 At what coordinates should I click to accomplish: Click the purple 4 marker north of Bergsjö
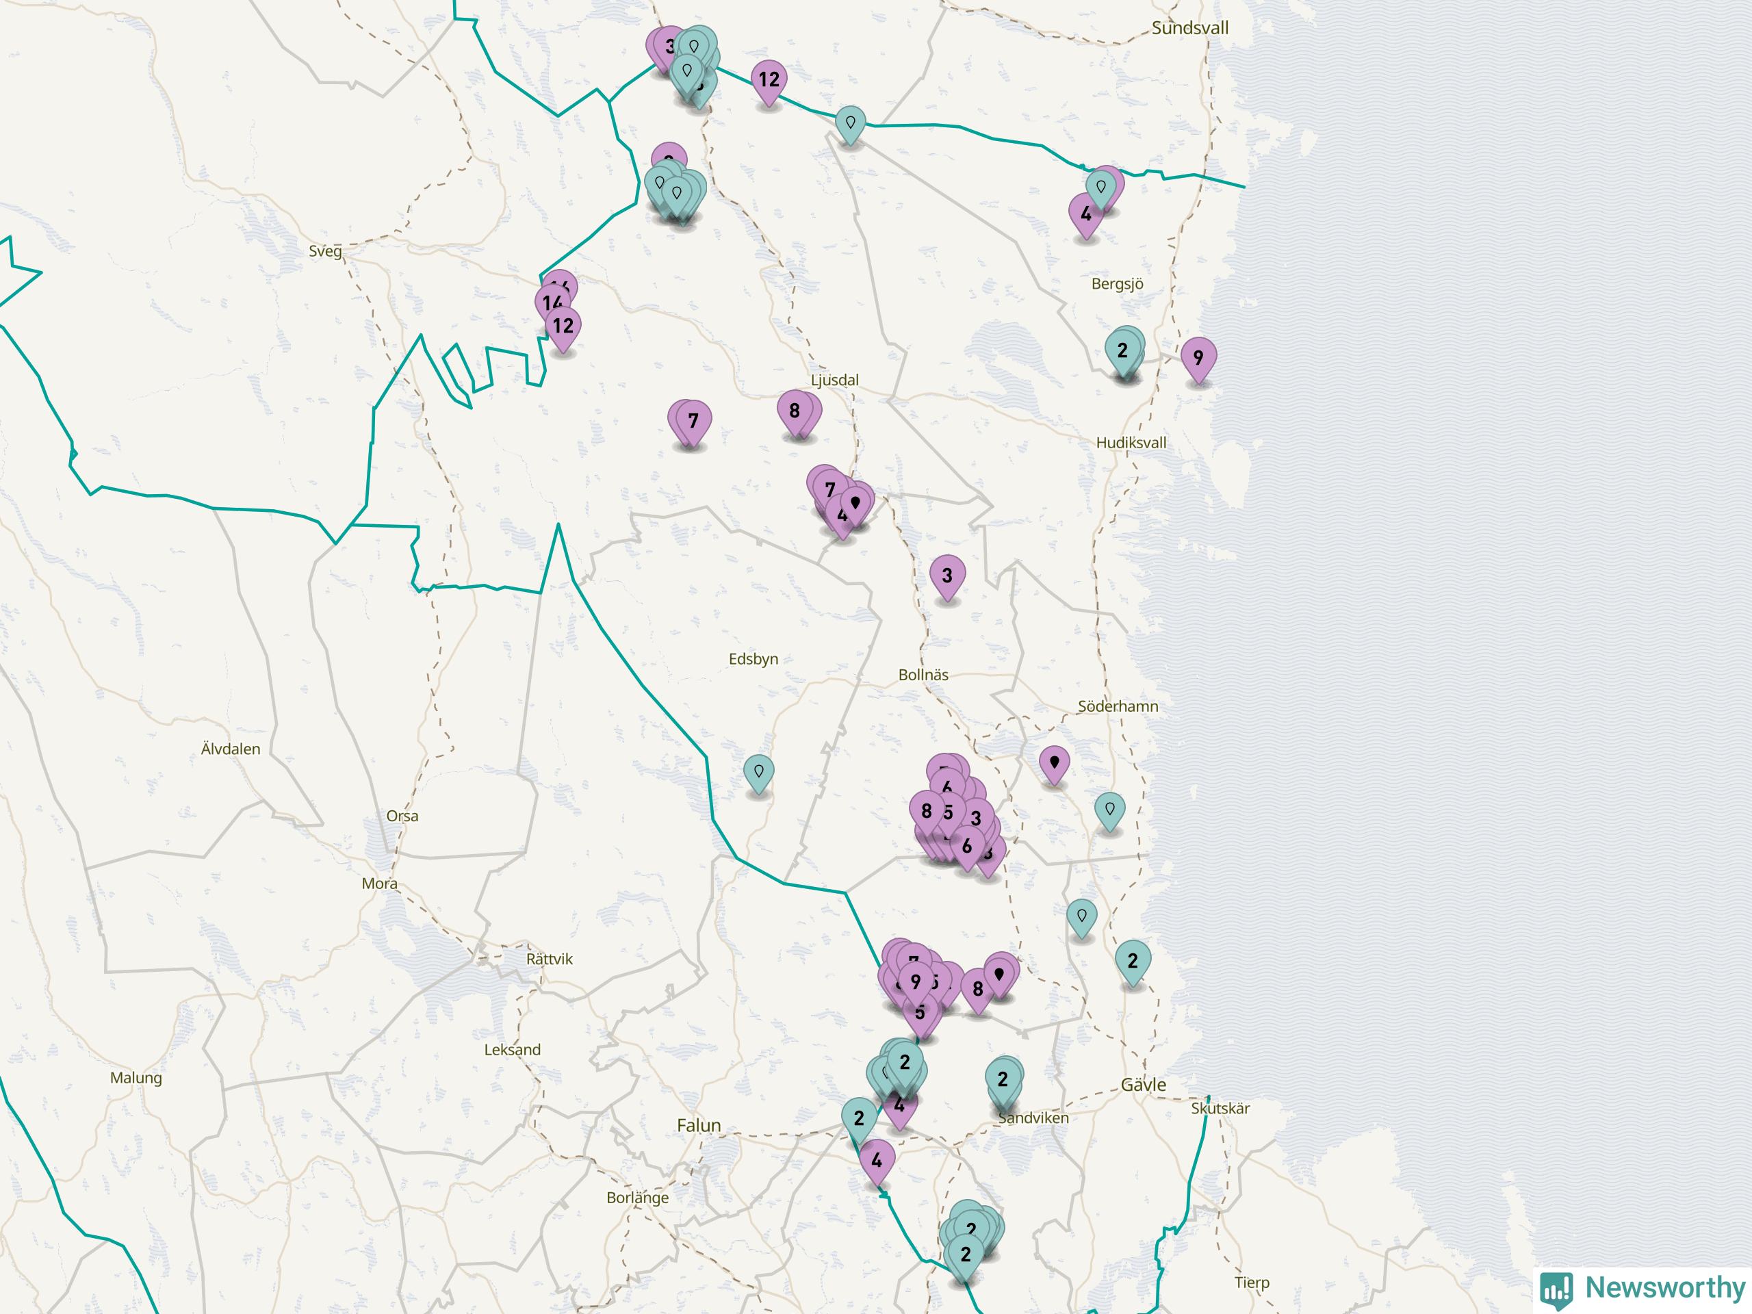(x=1085, y=215)
